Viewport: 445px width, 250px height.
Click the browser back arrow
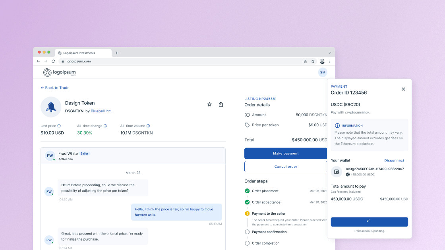point(38,61)
